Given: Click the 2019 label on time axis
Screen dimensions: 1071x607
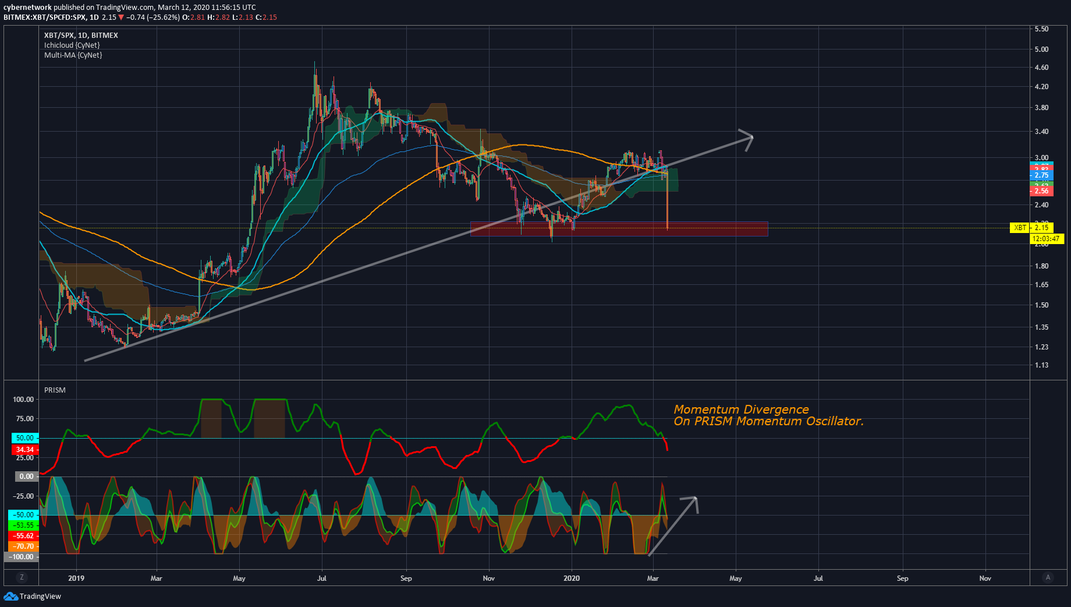Looking at the screenshot, I should 76,578.
